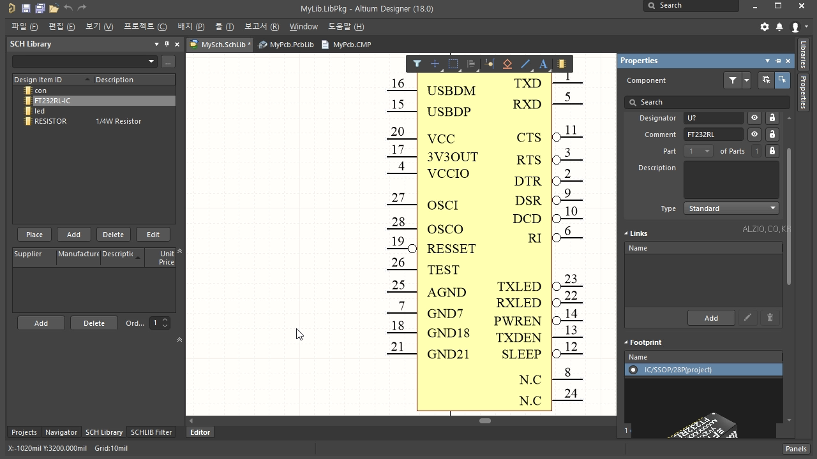The width and height of the screenshot is (817, 459).
Task: Open the settings gear in title area
Action: coord(765,27)
